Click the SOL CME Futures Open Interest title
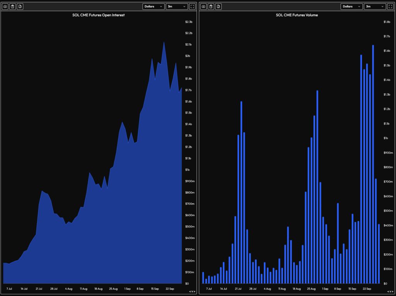 point(99,15)
